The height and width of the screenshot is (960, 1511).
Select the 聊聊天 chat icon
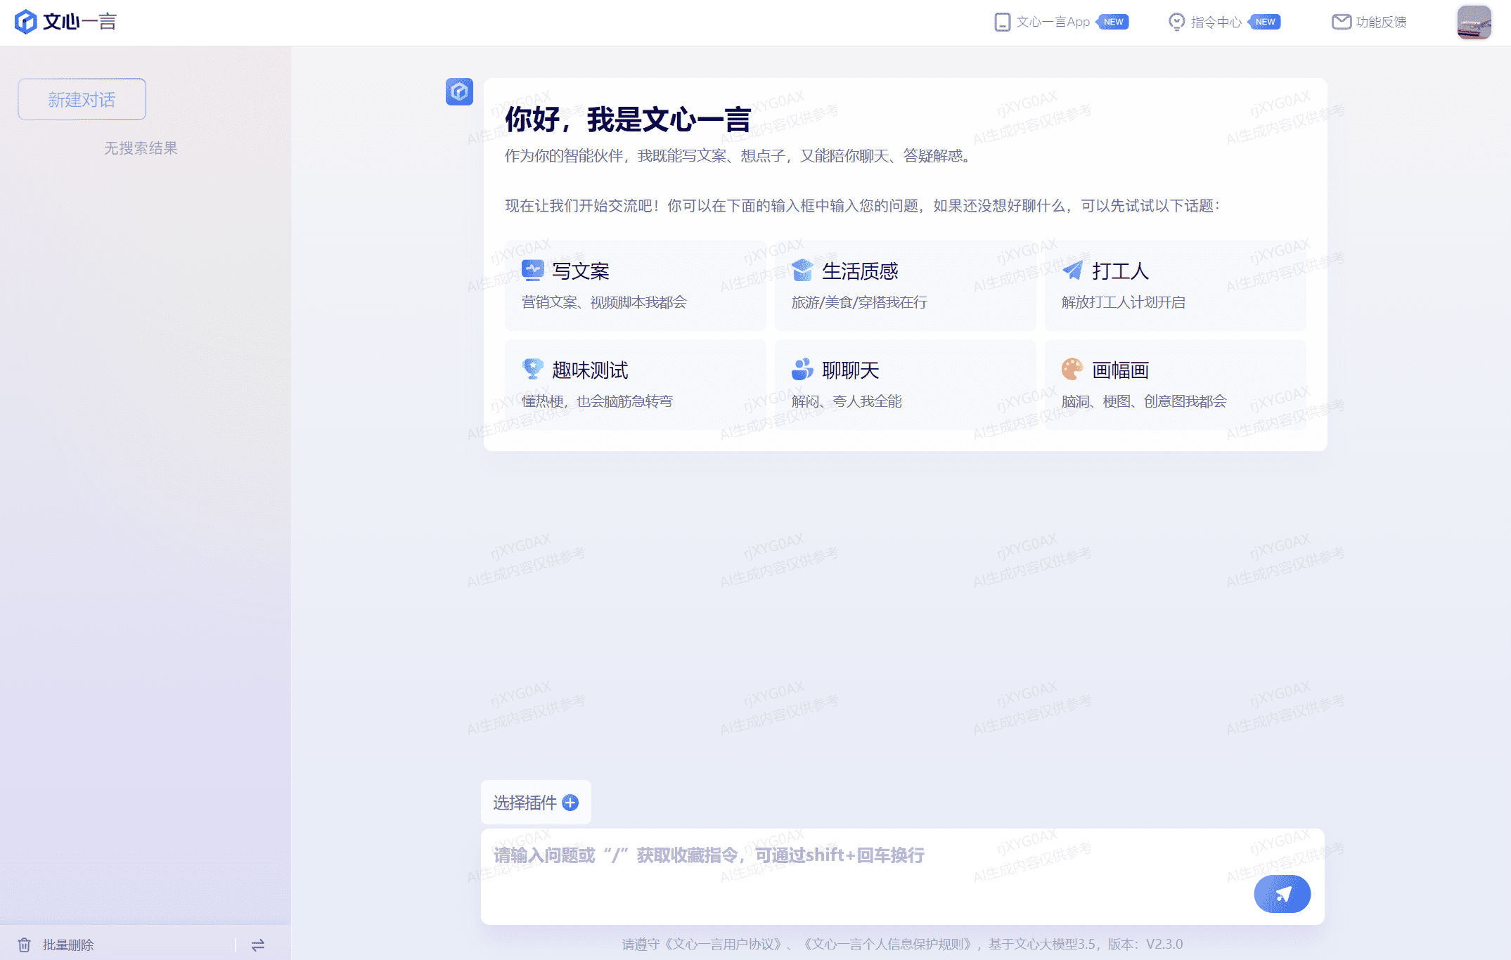coord(803,369)
